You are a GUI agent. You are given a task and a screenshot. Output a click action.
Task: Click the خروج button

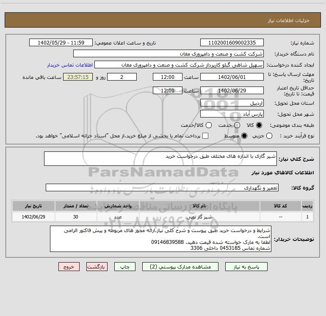(69, 267)
